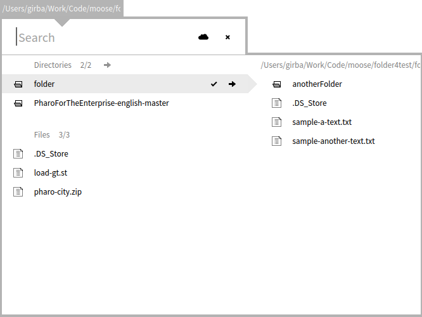Viewport: 422px width, 317px height.
Task: Click the Files category header
Action: click(42, 134)
